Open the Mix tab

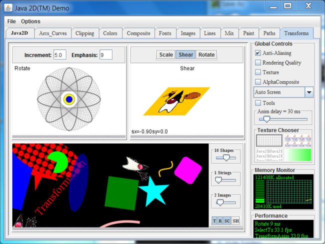click(229, 33)
